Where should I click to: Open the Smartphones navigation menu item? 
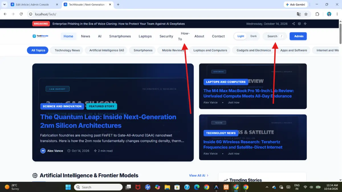(120, 36)
